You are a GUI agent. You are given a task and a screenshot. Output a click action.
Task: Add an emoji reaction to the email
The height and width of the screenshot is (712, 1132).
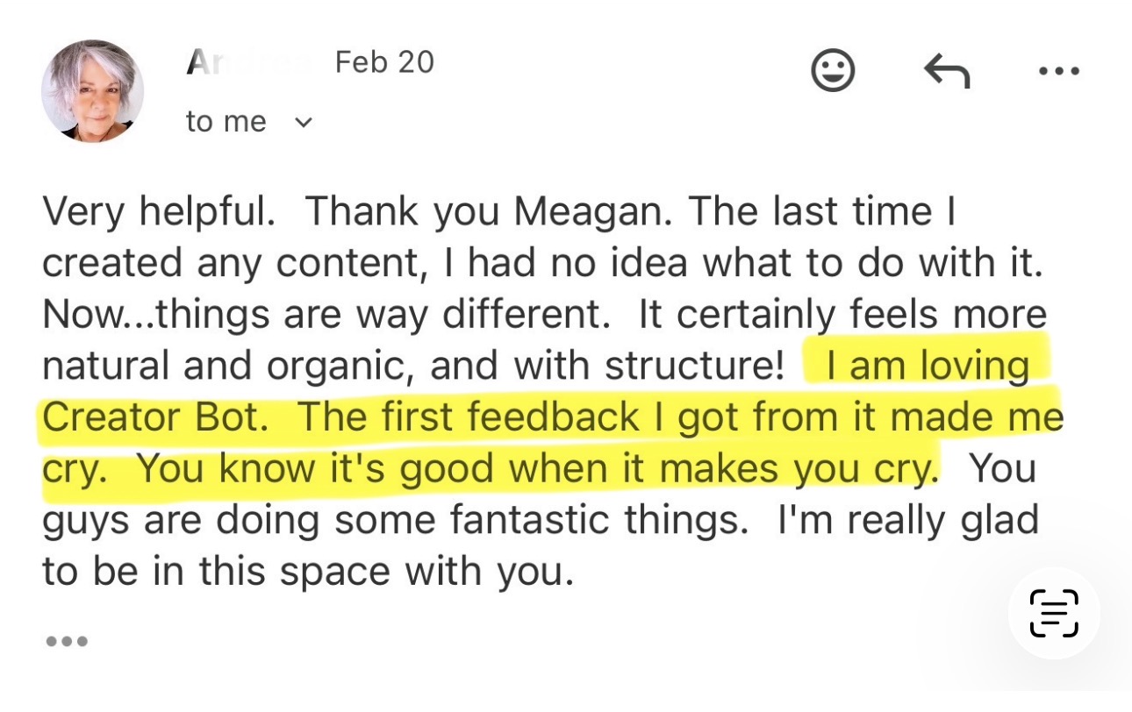832,71
